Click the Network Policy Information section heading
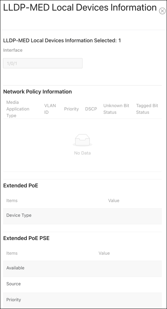The height and width of the screenshot is (309, 167). [x=38, y=92]
